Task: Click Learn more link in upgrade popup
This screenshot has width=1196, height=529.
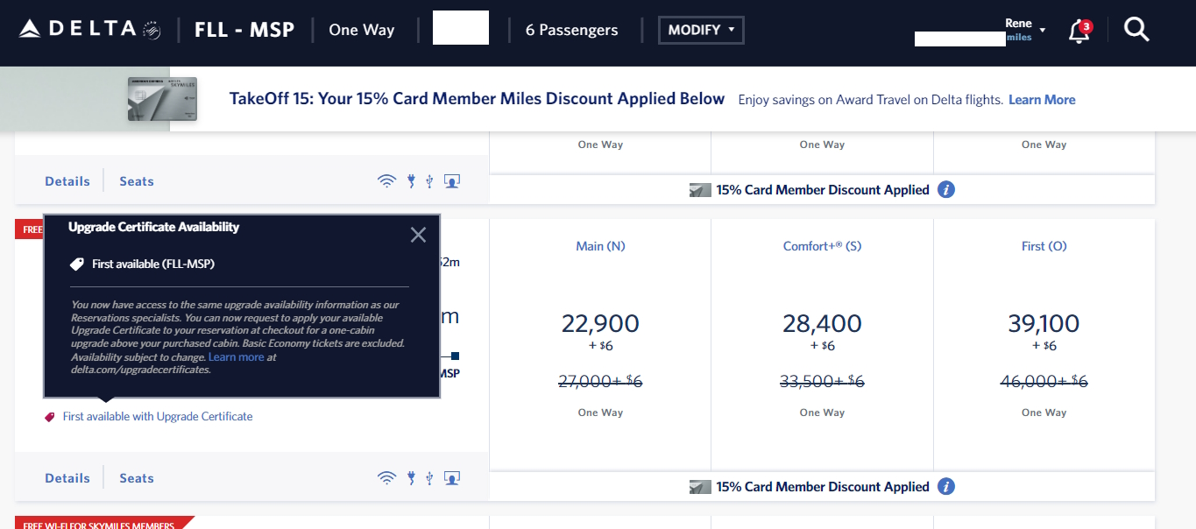Action: tap(236, 357)
